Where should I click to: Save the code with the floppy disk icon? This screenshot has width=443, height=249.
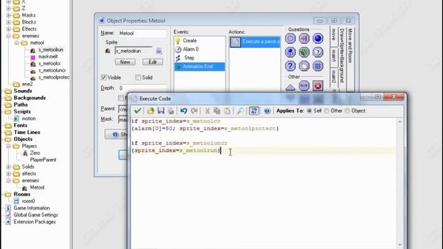pos(161,111)
